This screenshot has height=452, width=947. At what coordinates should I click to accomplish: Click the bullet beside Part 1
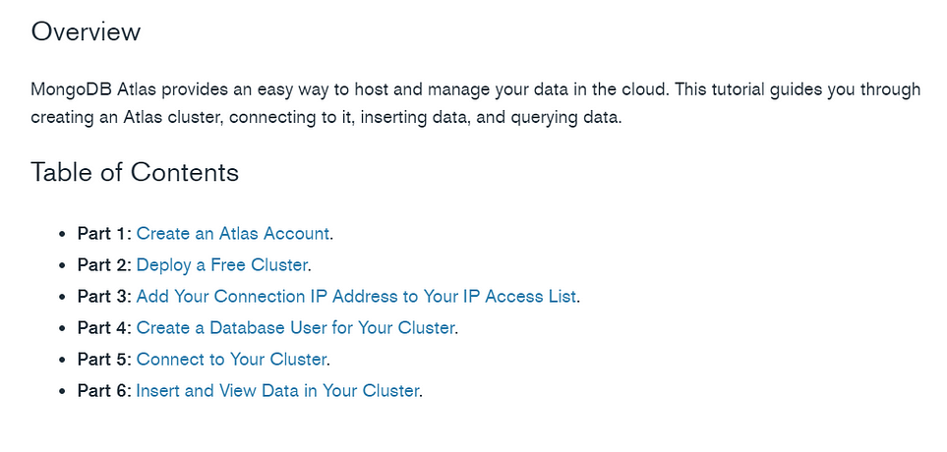tap(62, 234)
